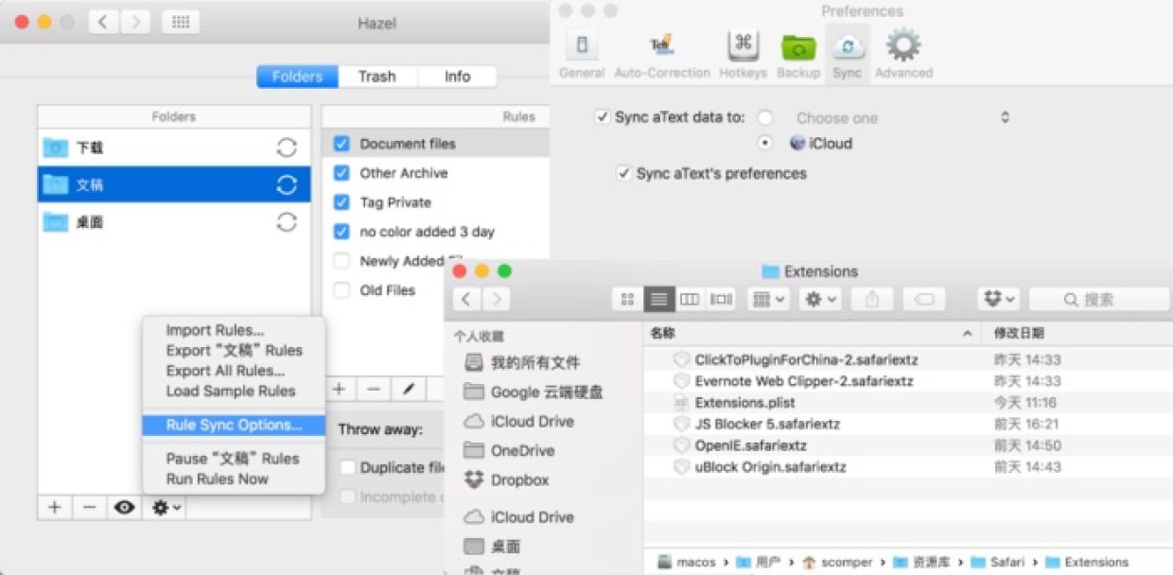
Task: Switch Finder to column view
Action: [690, 299]
